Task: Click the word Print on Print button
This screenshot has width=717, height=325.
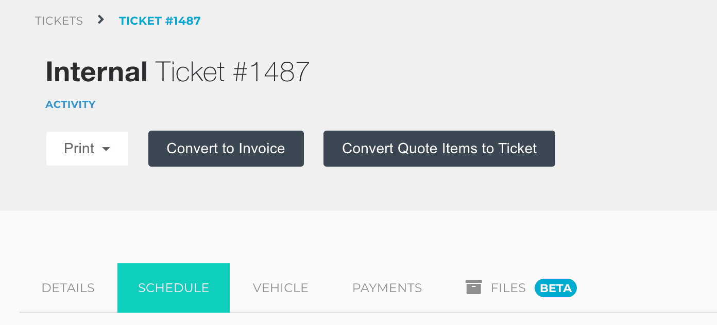Action: [79, 149]
